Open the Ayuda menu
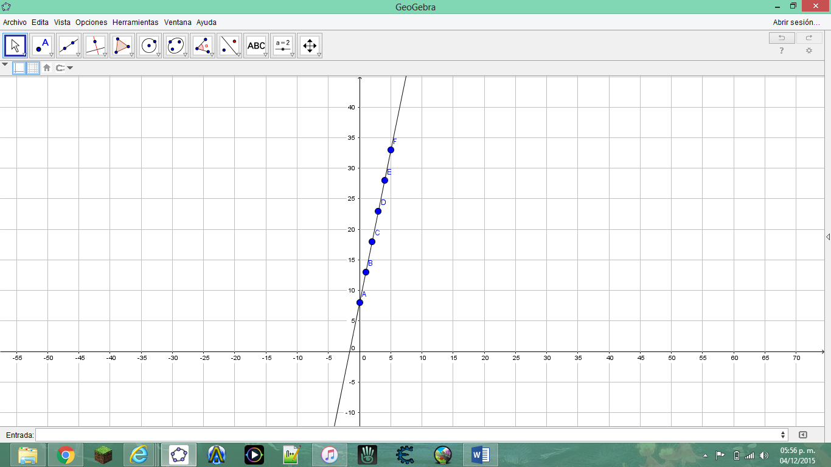Image resolution: width=831 pixels, height=467 pixels. 206,22
